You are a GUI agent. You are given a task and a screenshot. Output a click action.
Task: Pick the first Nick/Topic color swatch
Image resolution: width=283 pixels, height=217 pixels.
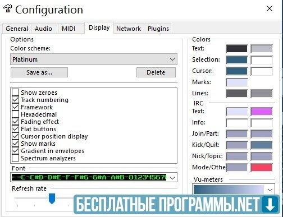[236, 156]
